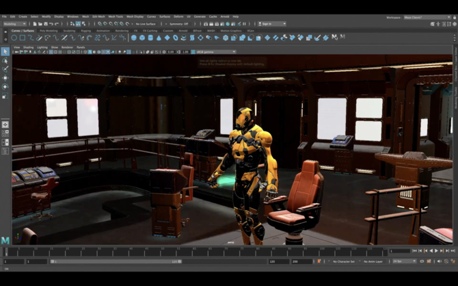The image size is (458, 286).
Task: Toggle timeline sound speaker icon
Action: pos(440,261)
